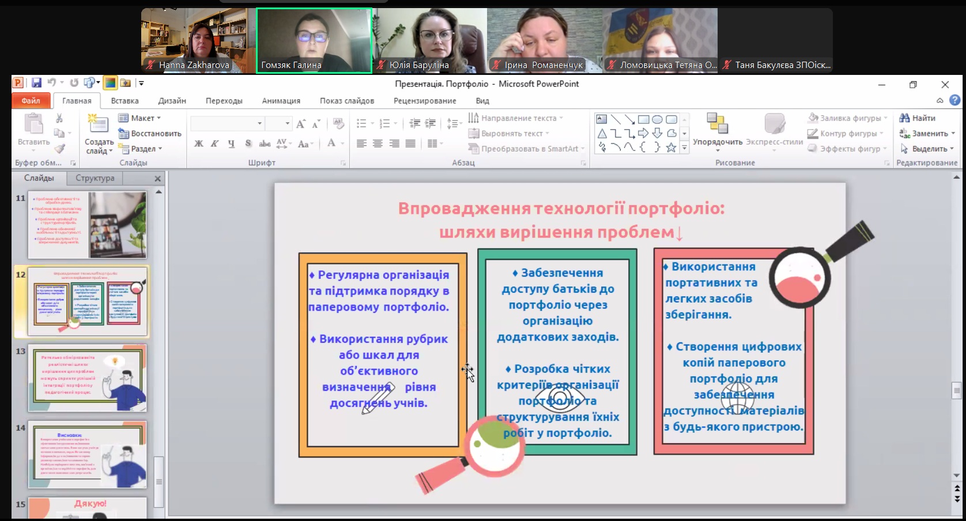Select the oval shape in shapes gallery
Viewport: 966px width, 521px height.
tap(657, 119)
